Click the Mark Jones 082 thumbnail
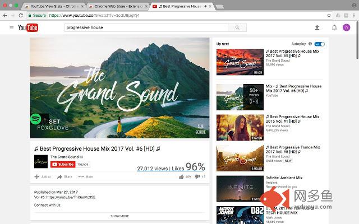The height and width of the screenshot is (224, 359). click(x=240, y=215)
